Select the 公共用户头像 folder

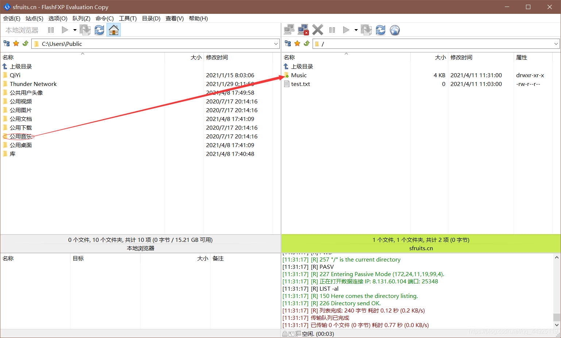click(26, 93)
